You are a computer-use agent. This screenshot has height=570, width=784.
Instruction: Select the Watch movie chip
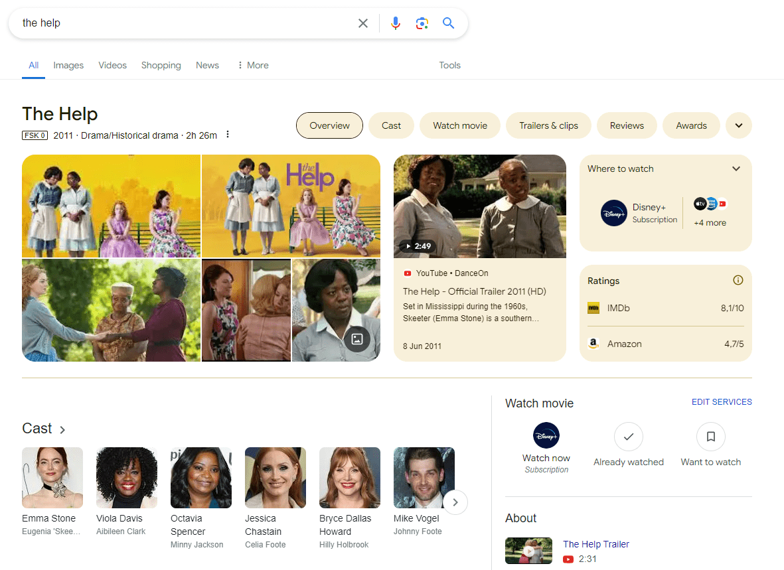pos(460,125)
